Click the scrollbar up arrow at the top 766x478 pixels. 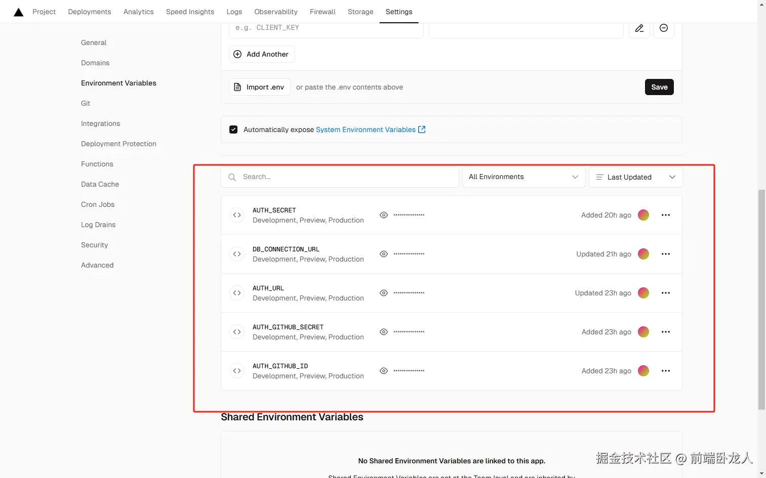[761, 4]
